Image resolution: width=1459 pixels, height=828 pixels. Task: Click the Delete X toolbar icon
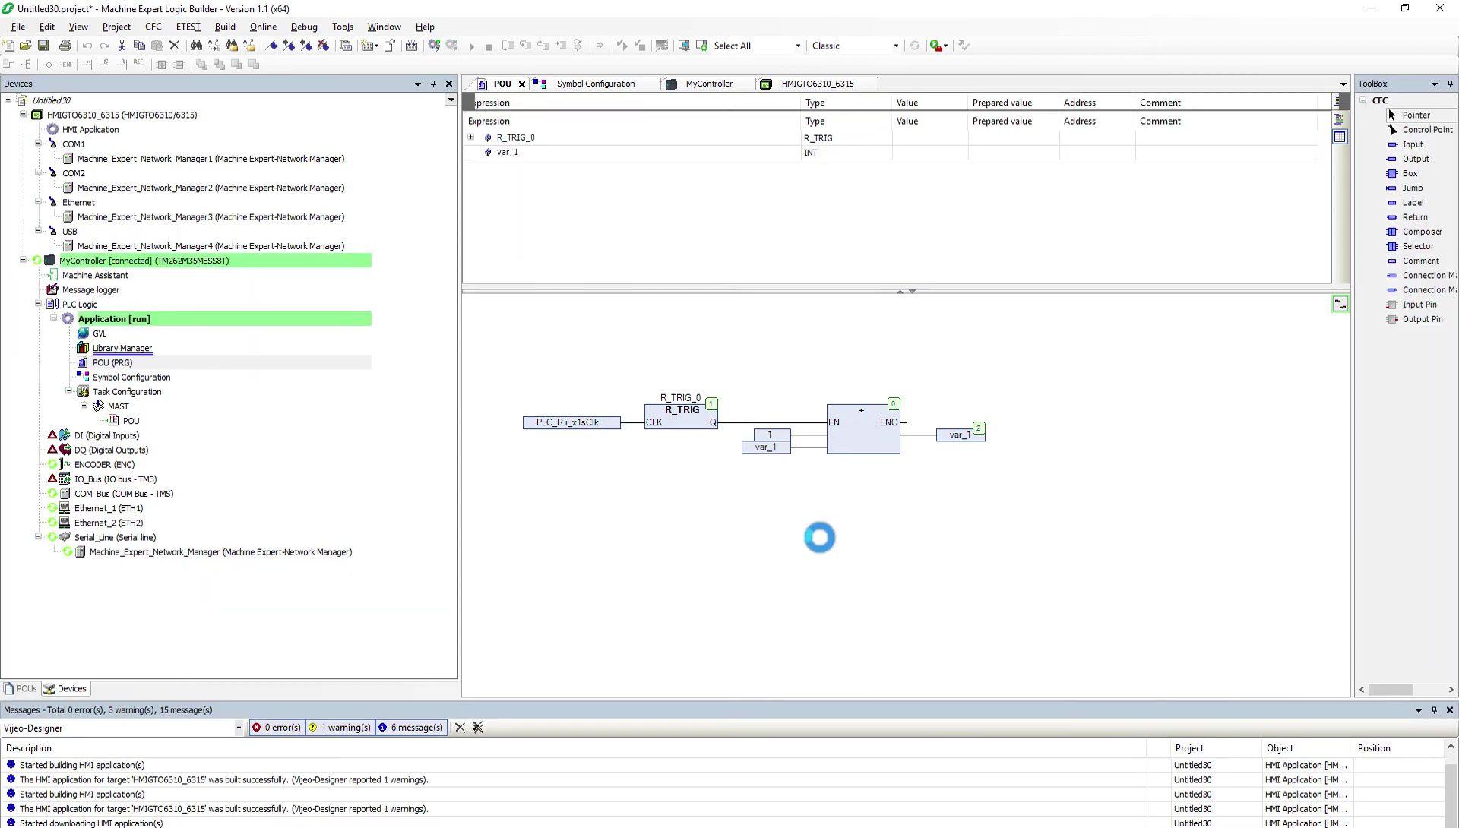coord(174,46)
